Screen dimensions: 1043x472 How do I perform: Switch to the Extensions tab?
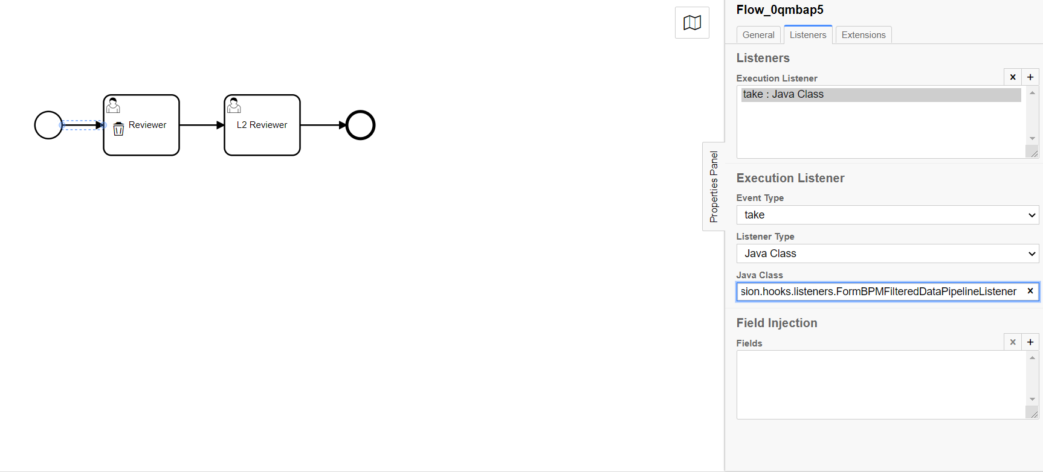[863, 35]
